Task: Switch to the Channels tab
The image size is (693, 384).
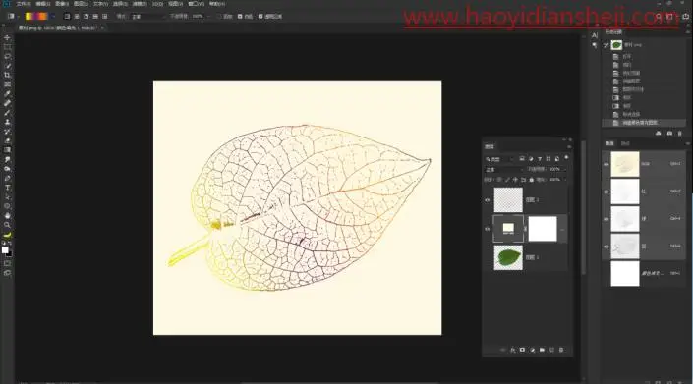Action: 609,143
